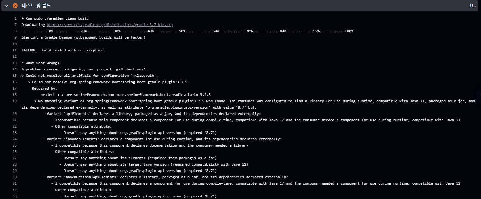Click the chevron next to the step name

coord(6,6)
